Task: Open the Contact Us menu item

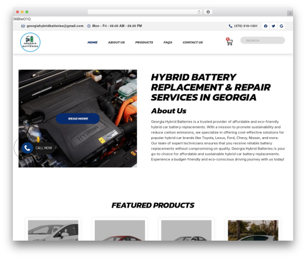Action: coord(193,42)
